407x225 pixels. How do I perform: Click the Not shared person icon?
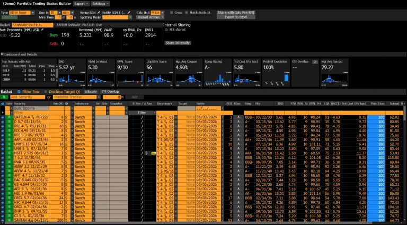coord(166,30)
